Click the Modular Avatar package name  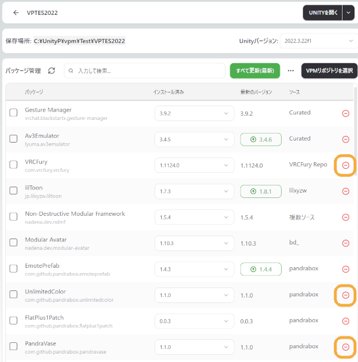pos(46,240)
